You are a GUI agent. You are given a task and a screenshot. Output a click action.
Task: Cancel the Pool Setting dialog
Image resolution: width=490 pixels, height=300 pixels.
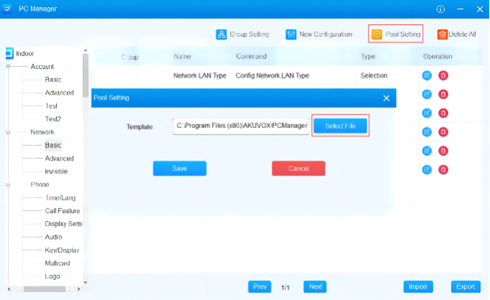[x=298, y=168]
